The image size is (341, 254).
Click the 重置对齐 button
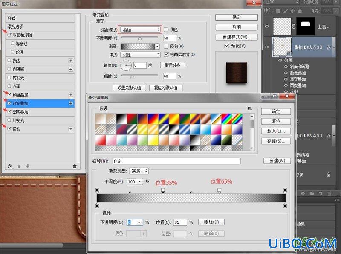[x=173, y=65]
